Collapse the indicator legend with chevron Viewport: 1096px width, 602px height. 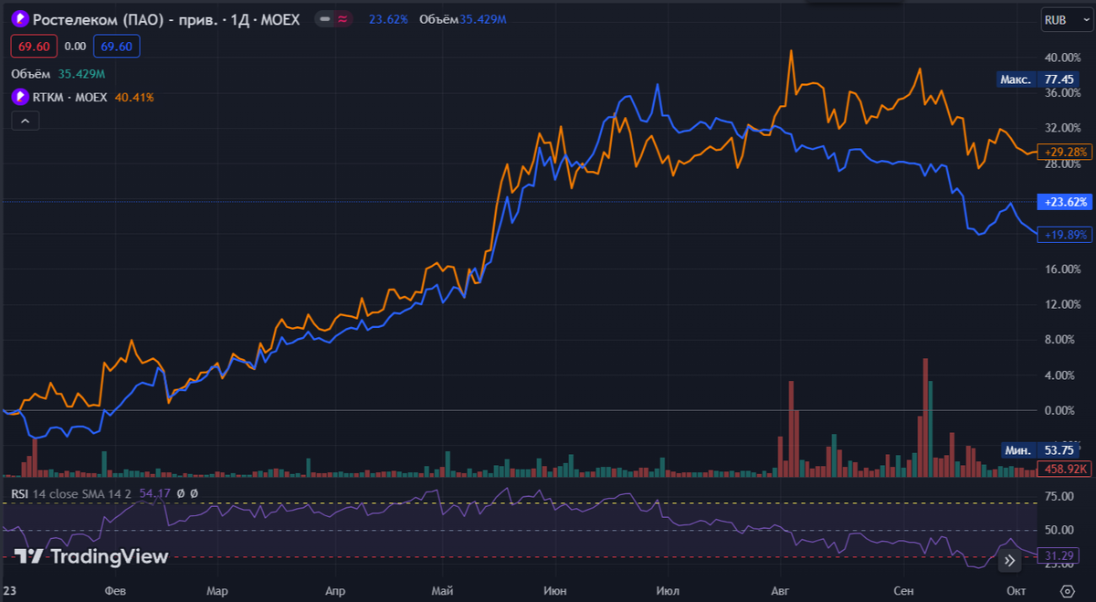pos(25,121)
